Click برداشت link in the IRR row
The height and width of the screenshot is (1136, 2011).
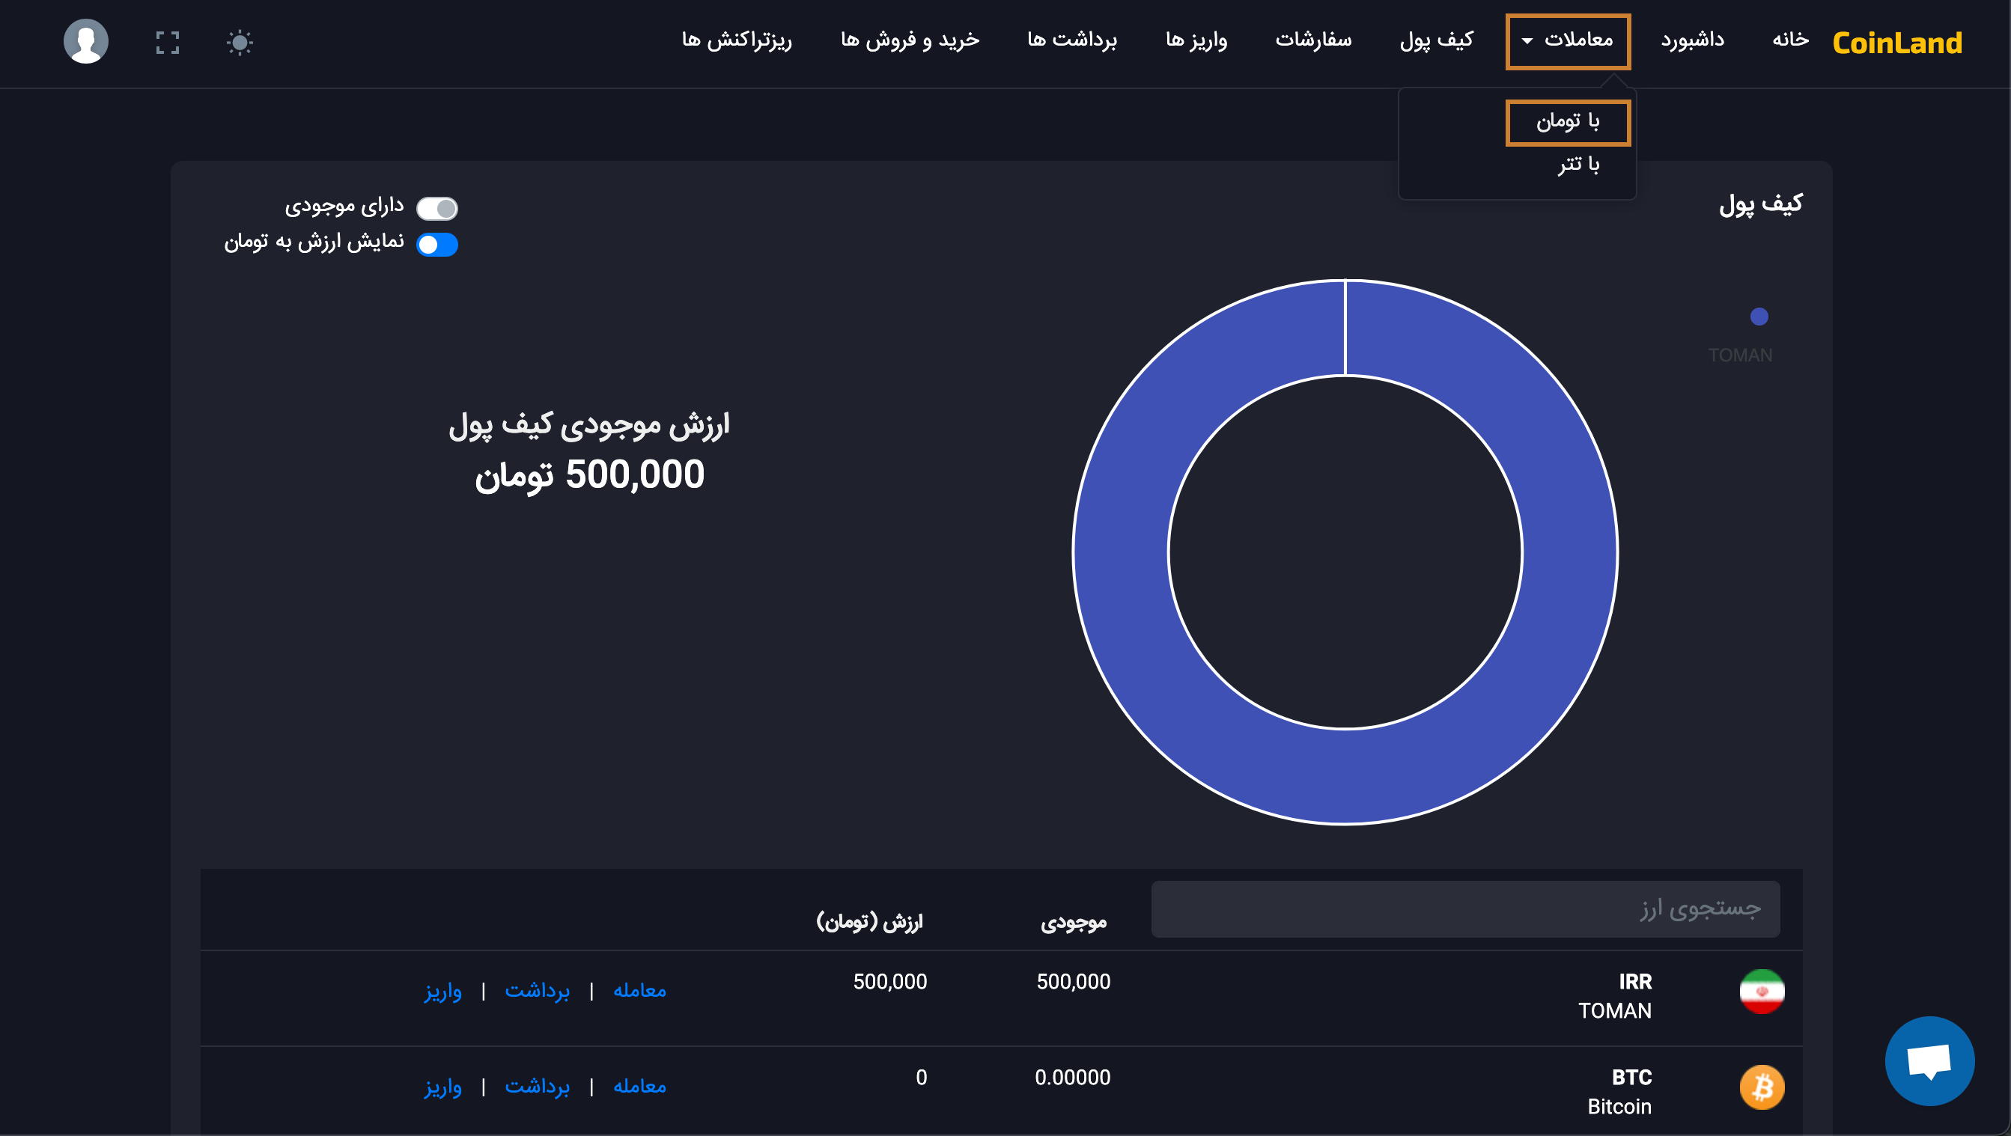tap(537, 991)
